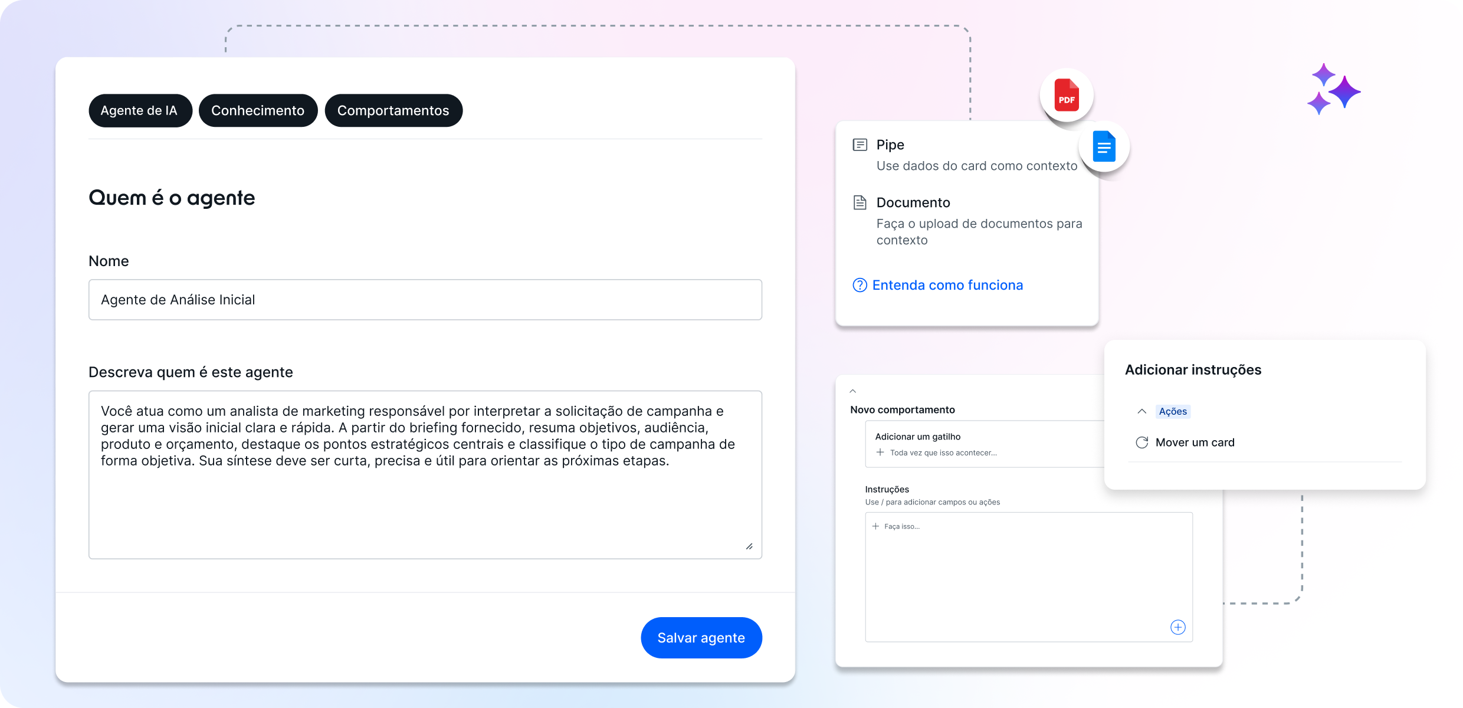This screenshot has width=1463, height=708.
Task: Click the blue circled plus icon in instructions box
Action: (1177, 627)
